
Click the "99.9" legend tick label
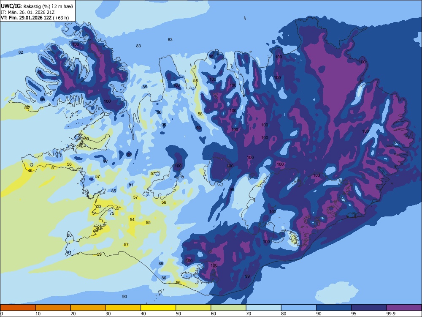[x=391, y=314]
